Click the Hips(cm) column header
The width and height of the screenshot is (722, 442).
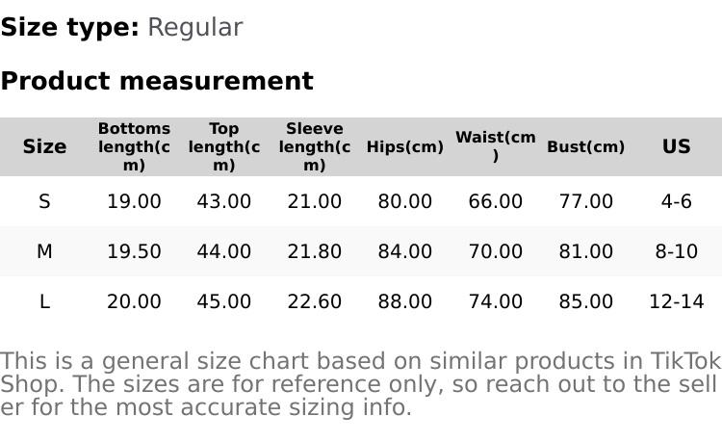405,147
